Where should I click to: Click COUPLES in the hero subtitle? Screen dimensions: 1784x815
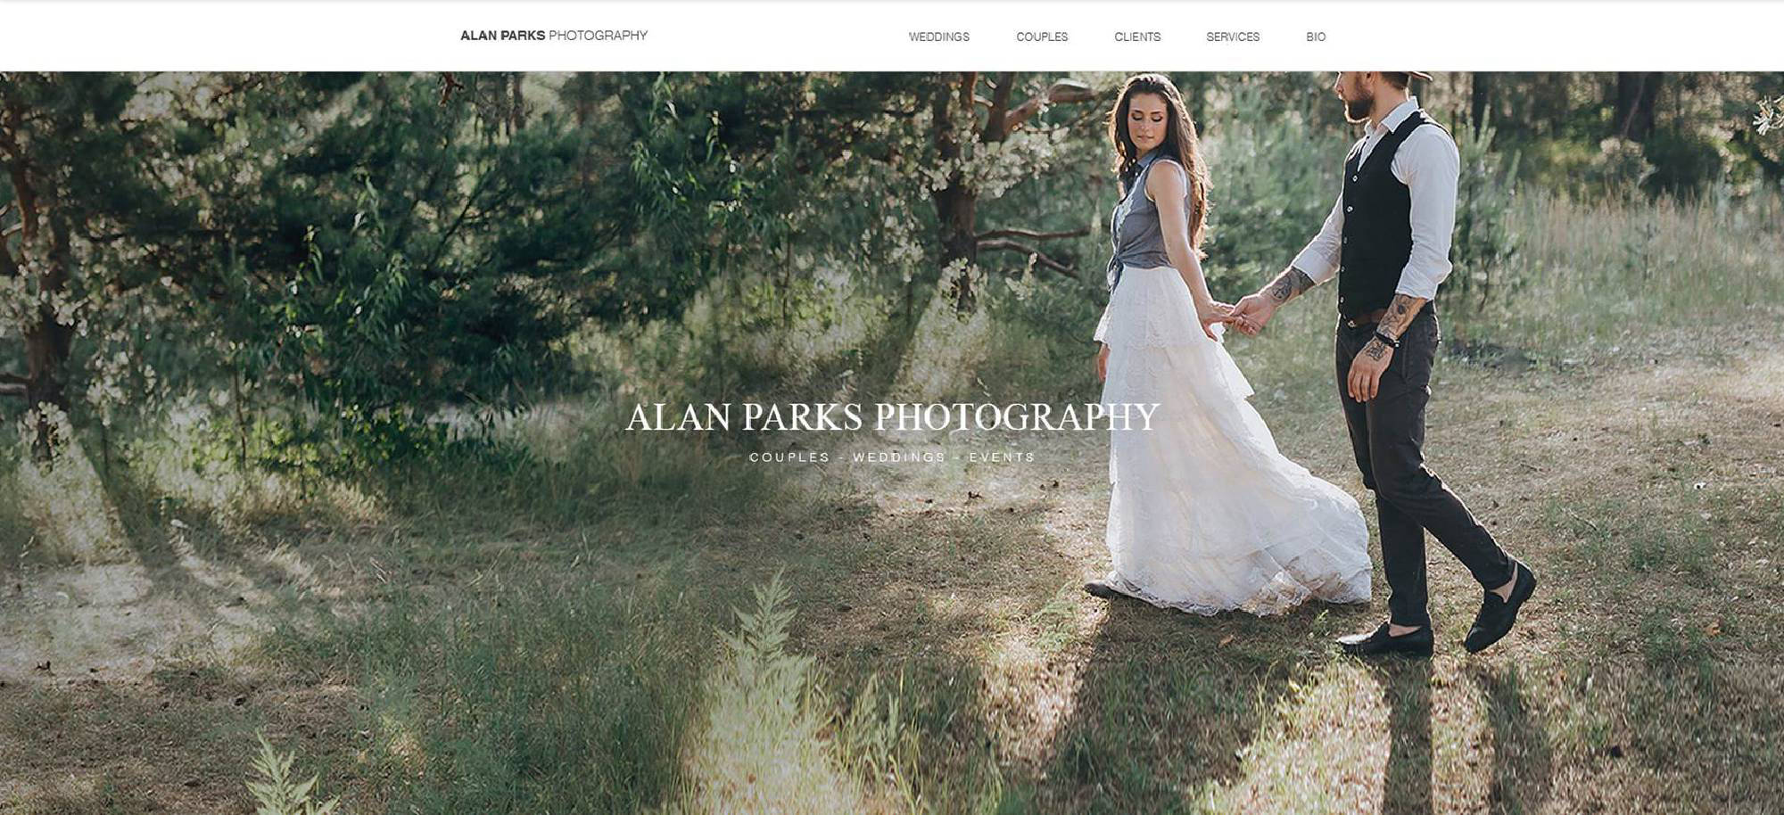pyautogui.click(x=789, y=457)
